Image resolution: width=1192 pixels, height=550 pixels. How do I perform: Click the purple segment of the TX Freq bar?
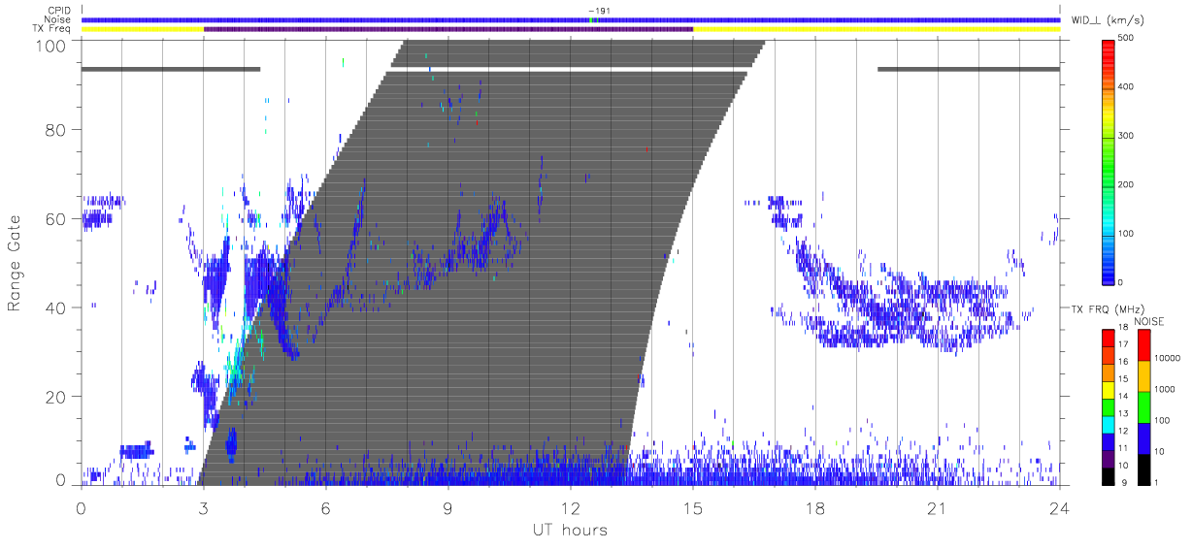[448, 29]
